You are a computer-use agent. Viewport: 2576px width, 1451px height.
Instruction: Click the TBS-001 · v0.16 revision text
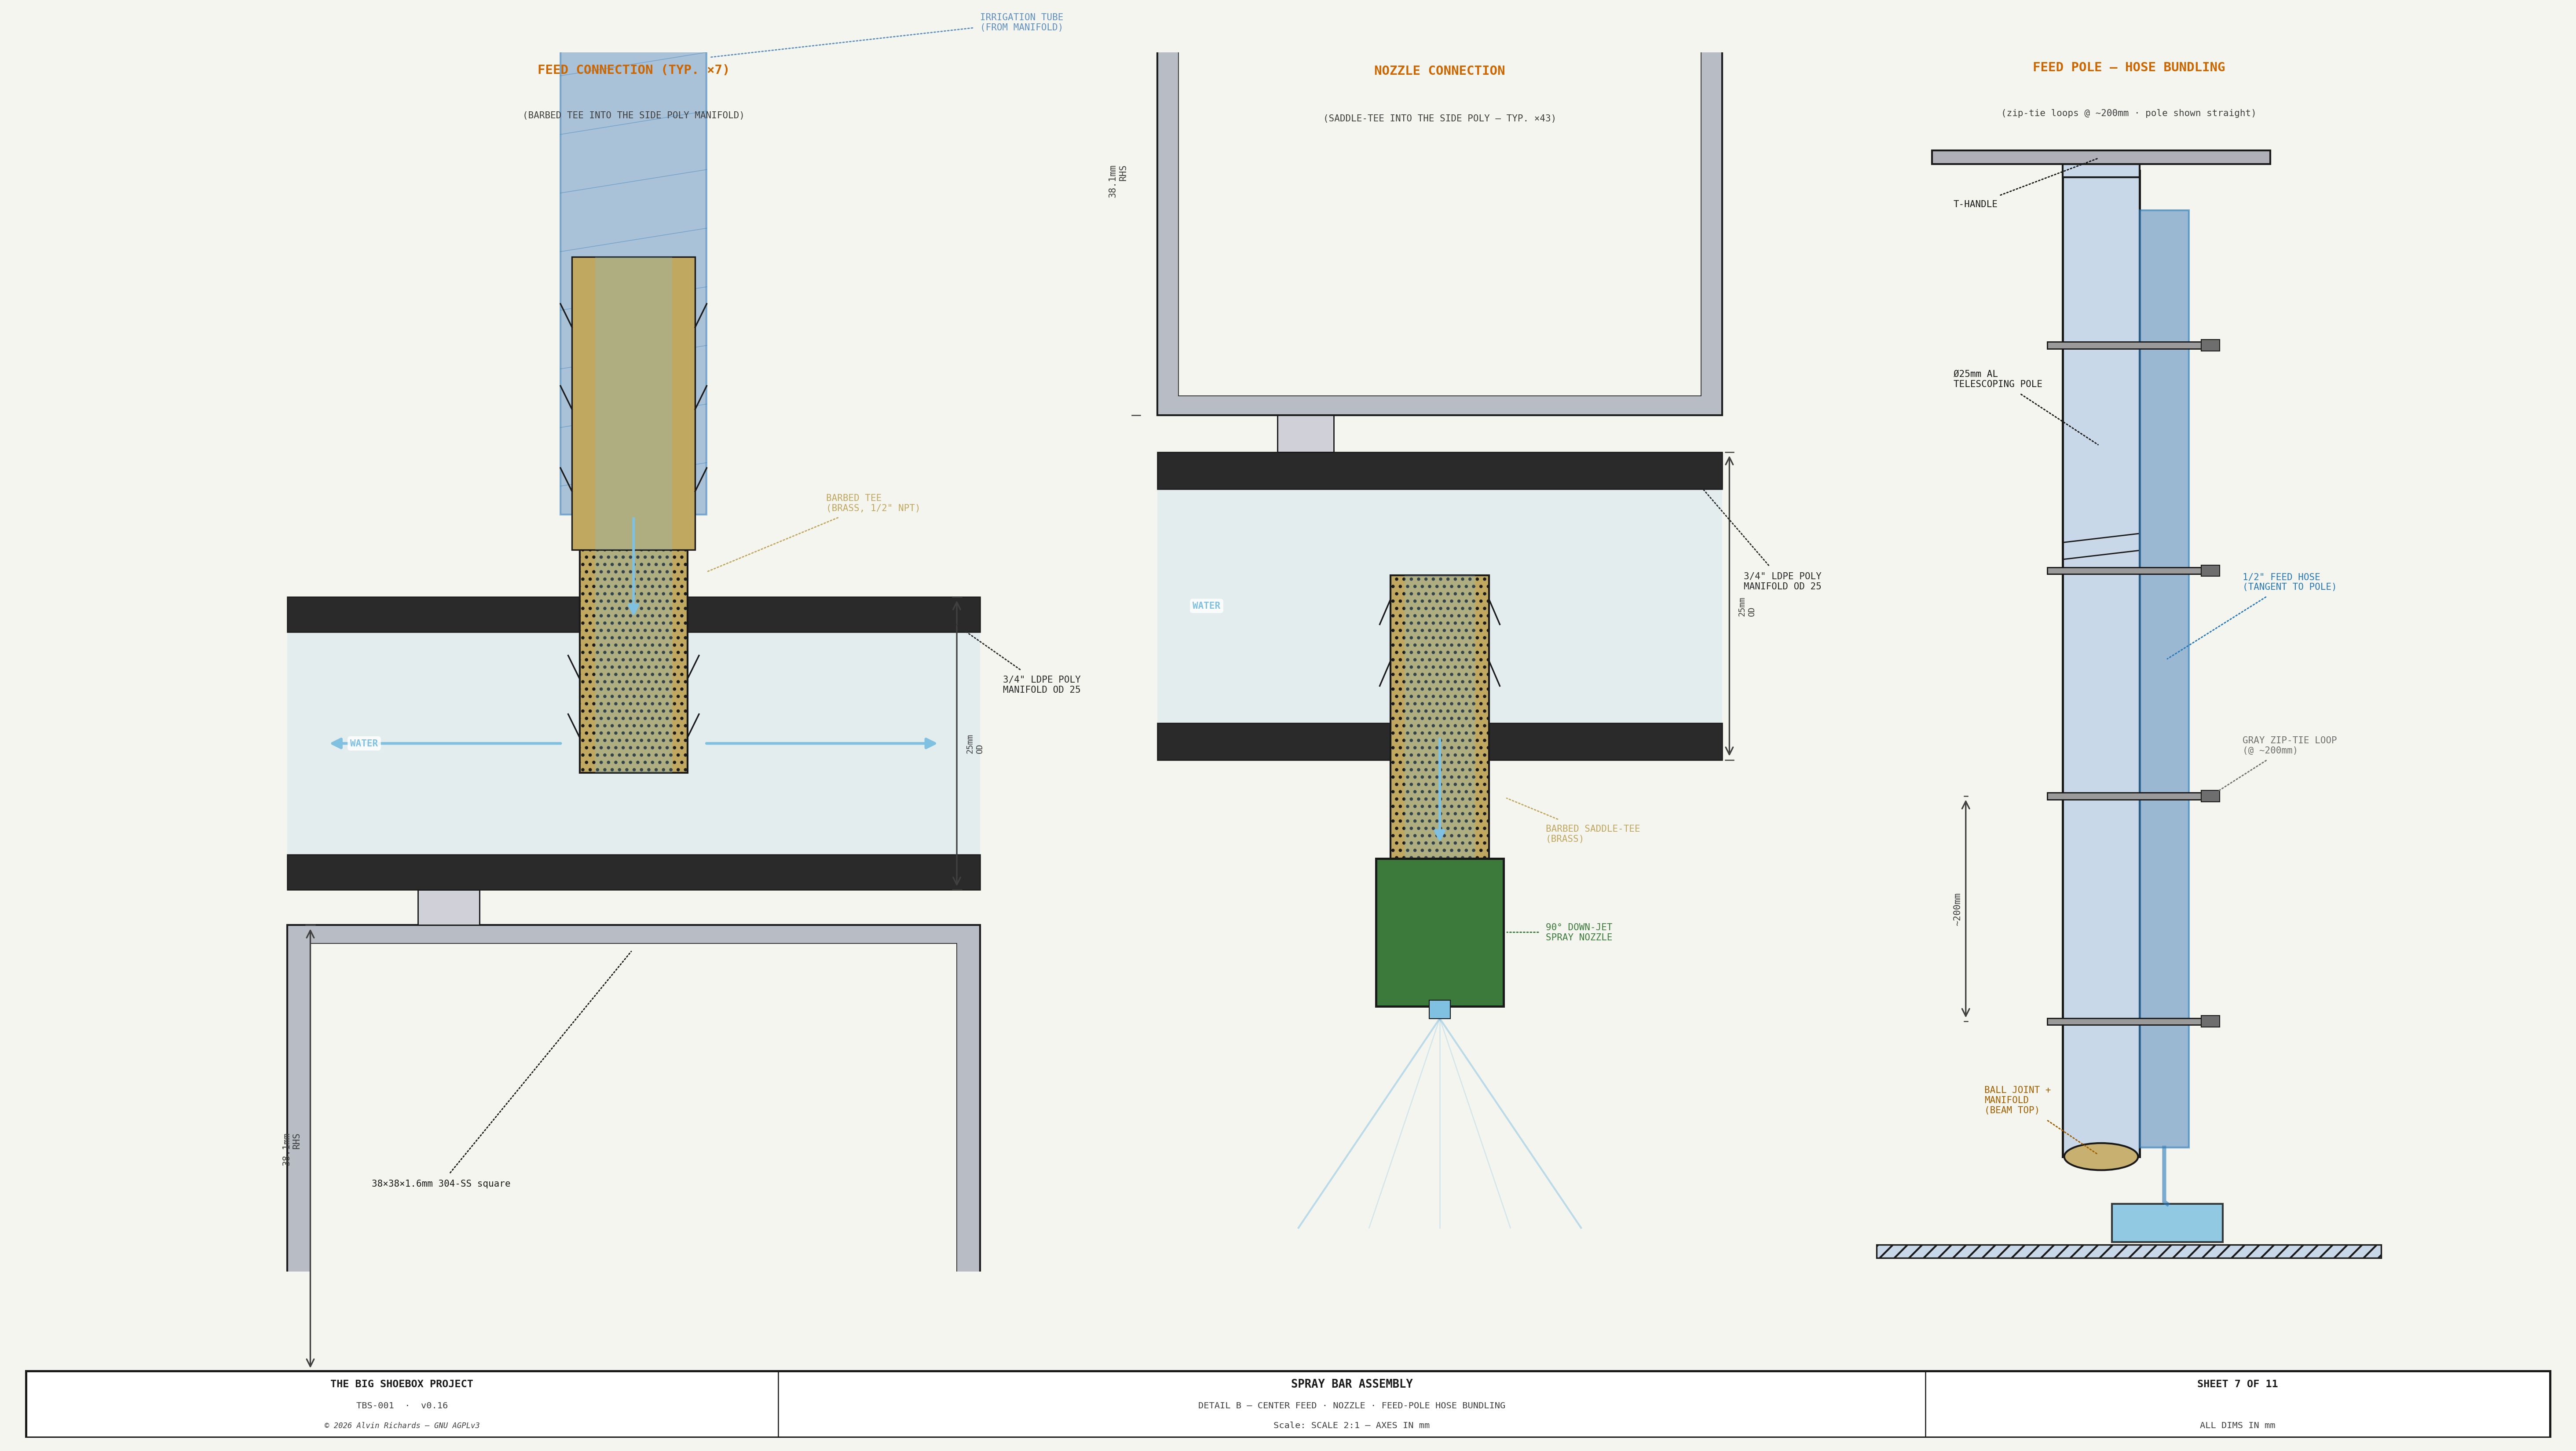coord(402,1406)
